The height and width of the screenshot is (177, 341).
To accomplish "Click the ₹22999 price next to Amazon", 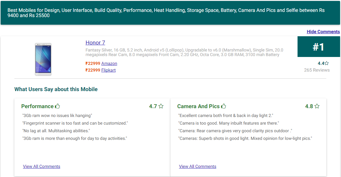I will [93, 63].
